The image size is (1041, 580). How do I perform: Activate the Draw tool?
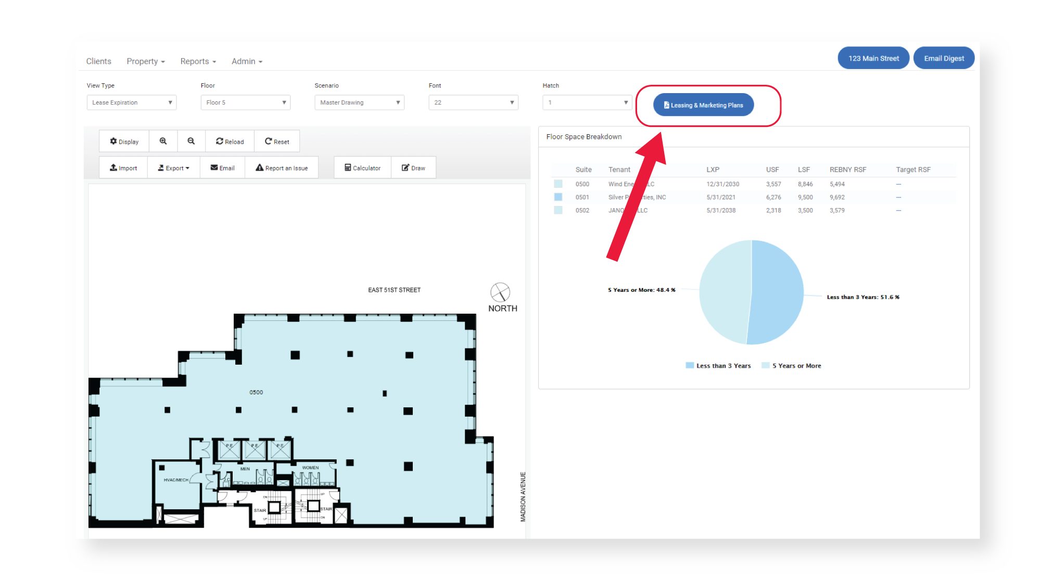(x=413, y=167)
